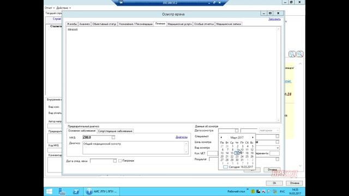Click the Дата след. явки field
Image resolution: width=349 pixels, height=196 pixels.
coord(101,161)
